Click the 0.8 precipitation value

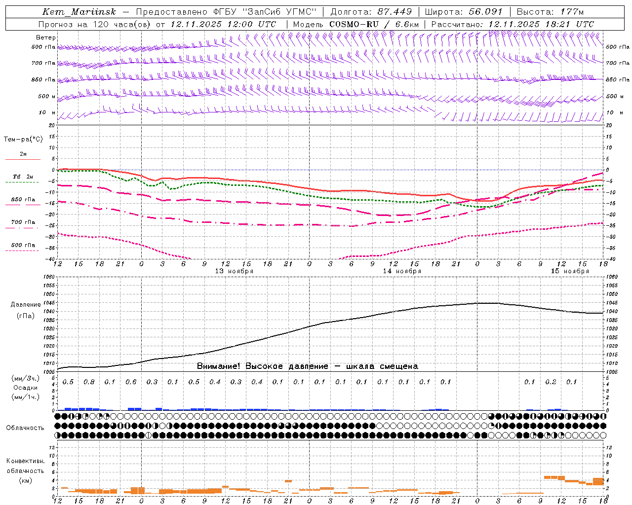89,382
